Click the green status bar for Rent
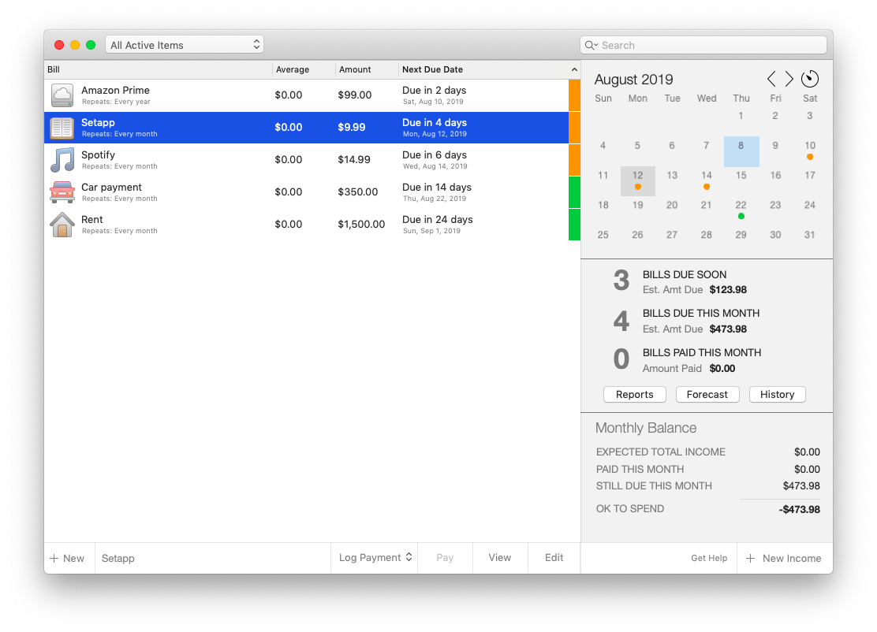The width and height of the screenshot is (877, 632). (x=574, y=225)
